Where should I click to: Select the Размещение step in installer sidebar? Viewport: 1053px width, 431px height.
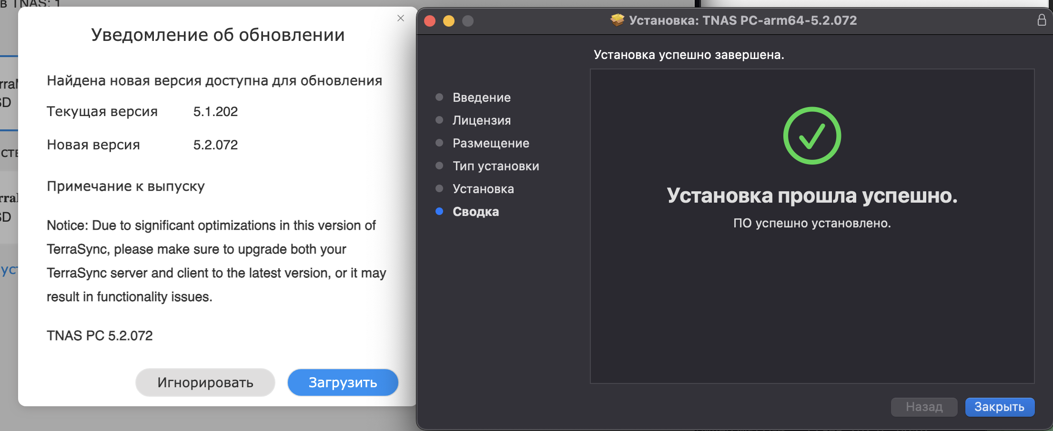point(491,143)
